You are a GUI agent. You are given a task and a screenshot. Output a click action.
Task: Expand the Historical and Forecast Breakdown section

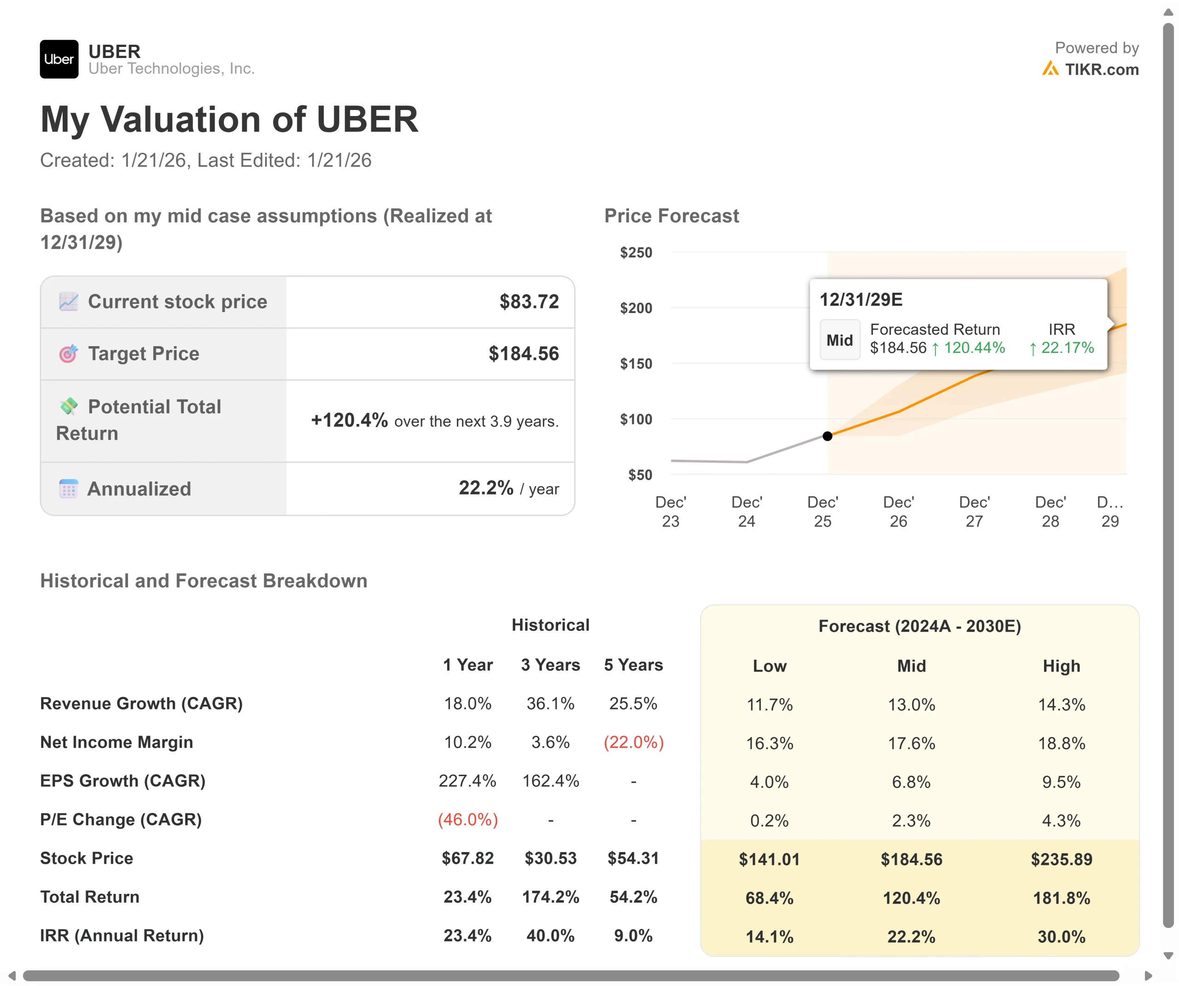pos(203,581)
